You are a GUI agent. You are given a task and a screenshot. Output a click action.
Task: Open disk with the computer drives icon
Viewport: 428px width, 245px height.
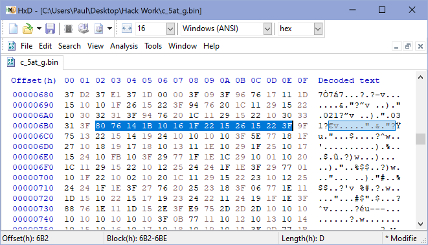[x=84, y=29]
